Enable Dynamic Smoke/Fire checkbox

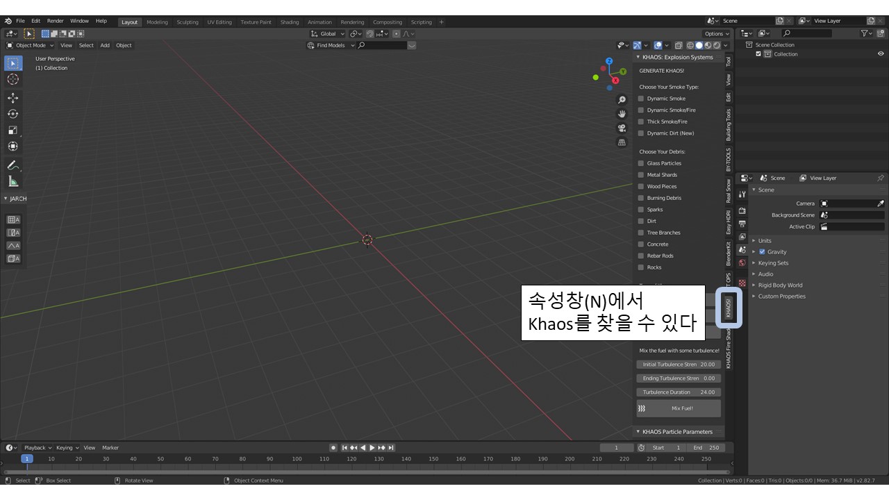[641, 110]
